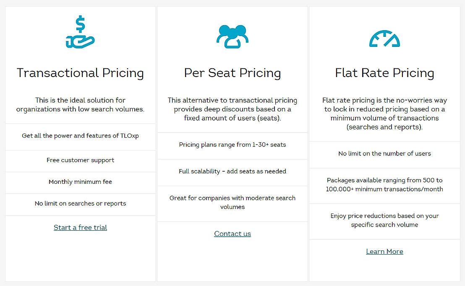Viewport: 465px width, 286px height.
Task: Select the Monthly minimum fee item
Action: tap(80, 181)
